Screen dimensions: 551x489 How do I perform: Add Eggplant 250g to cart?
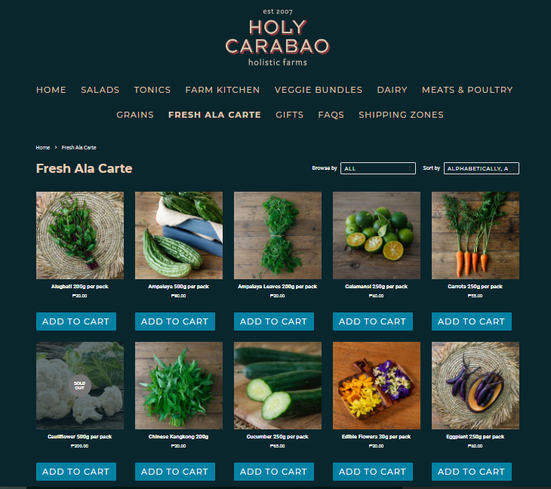[472, 472]
